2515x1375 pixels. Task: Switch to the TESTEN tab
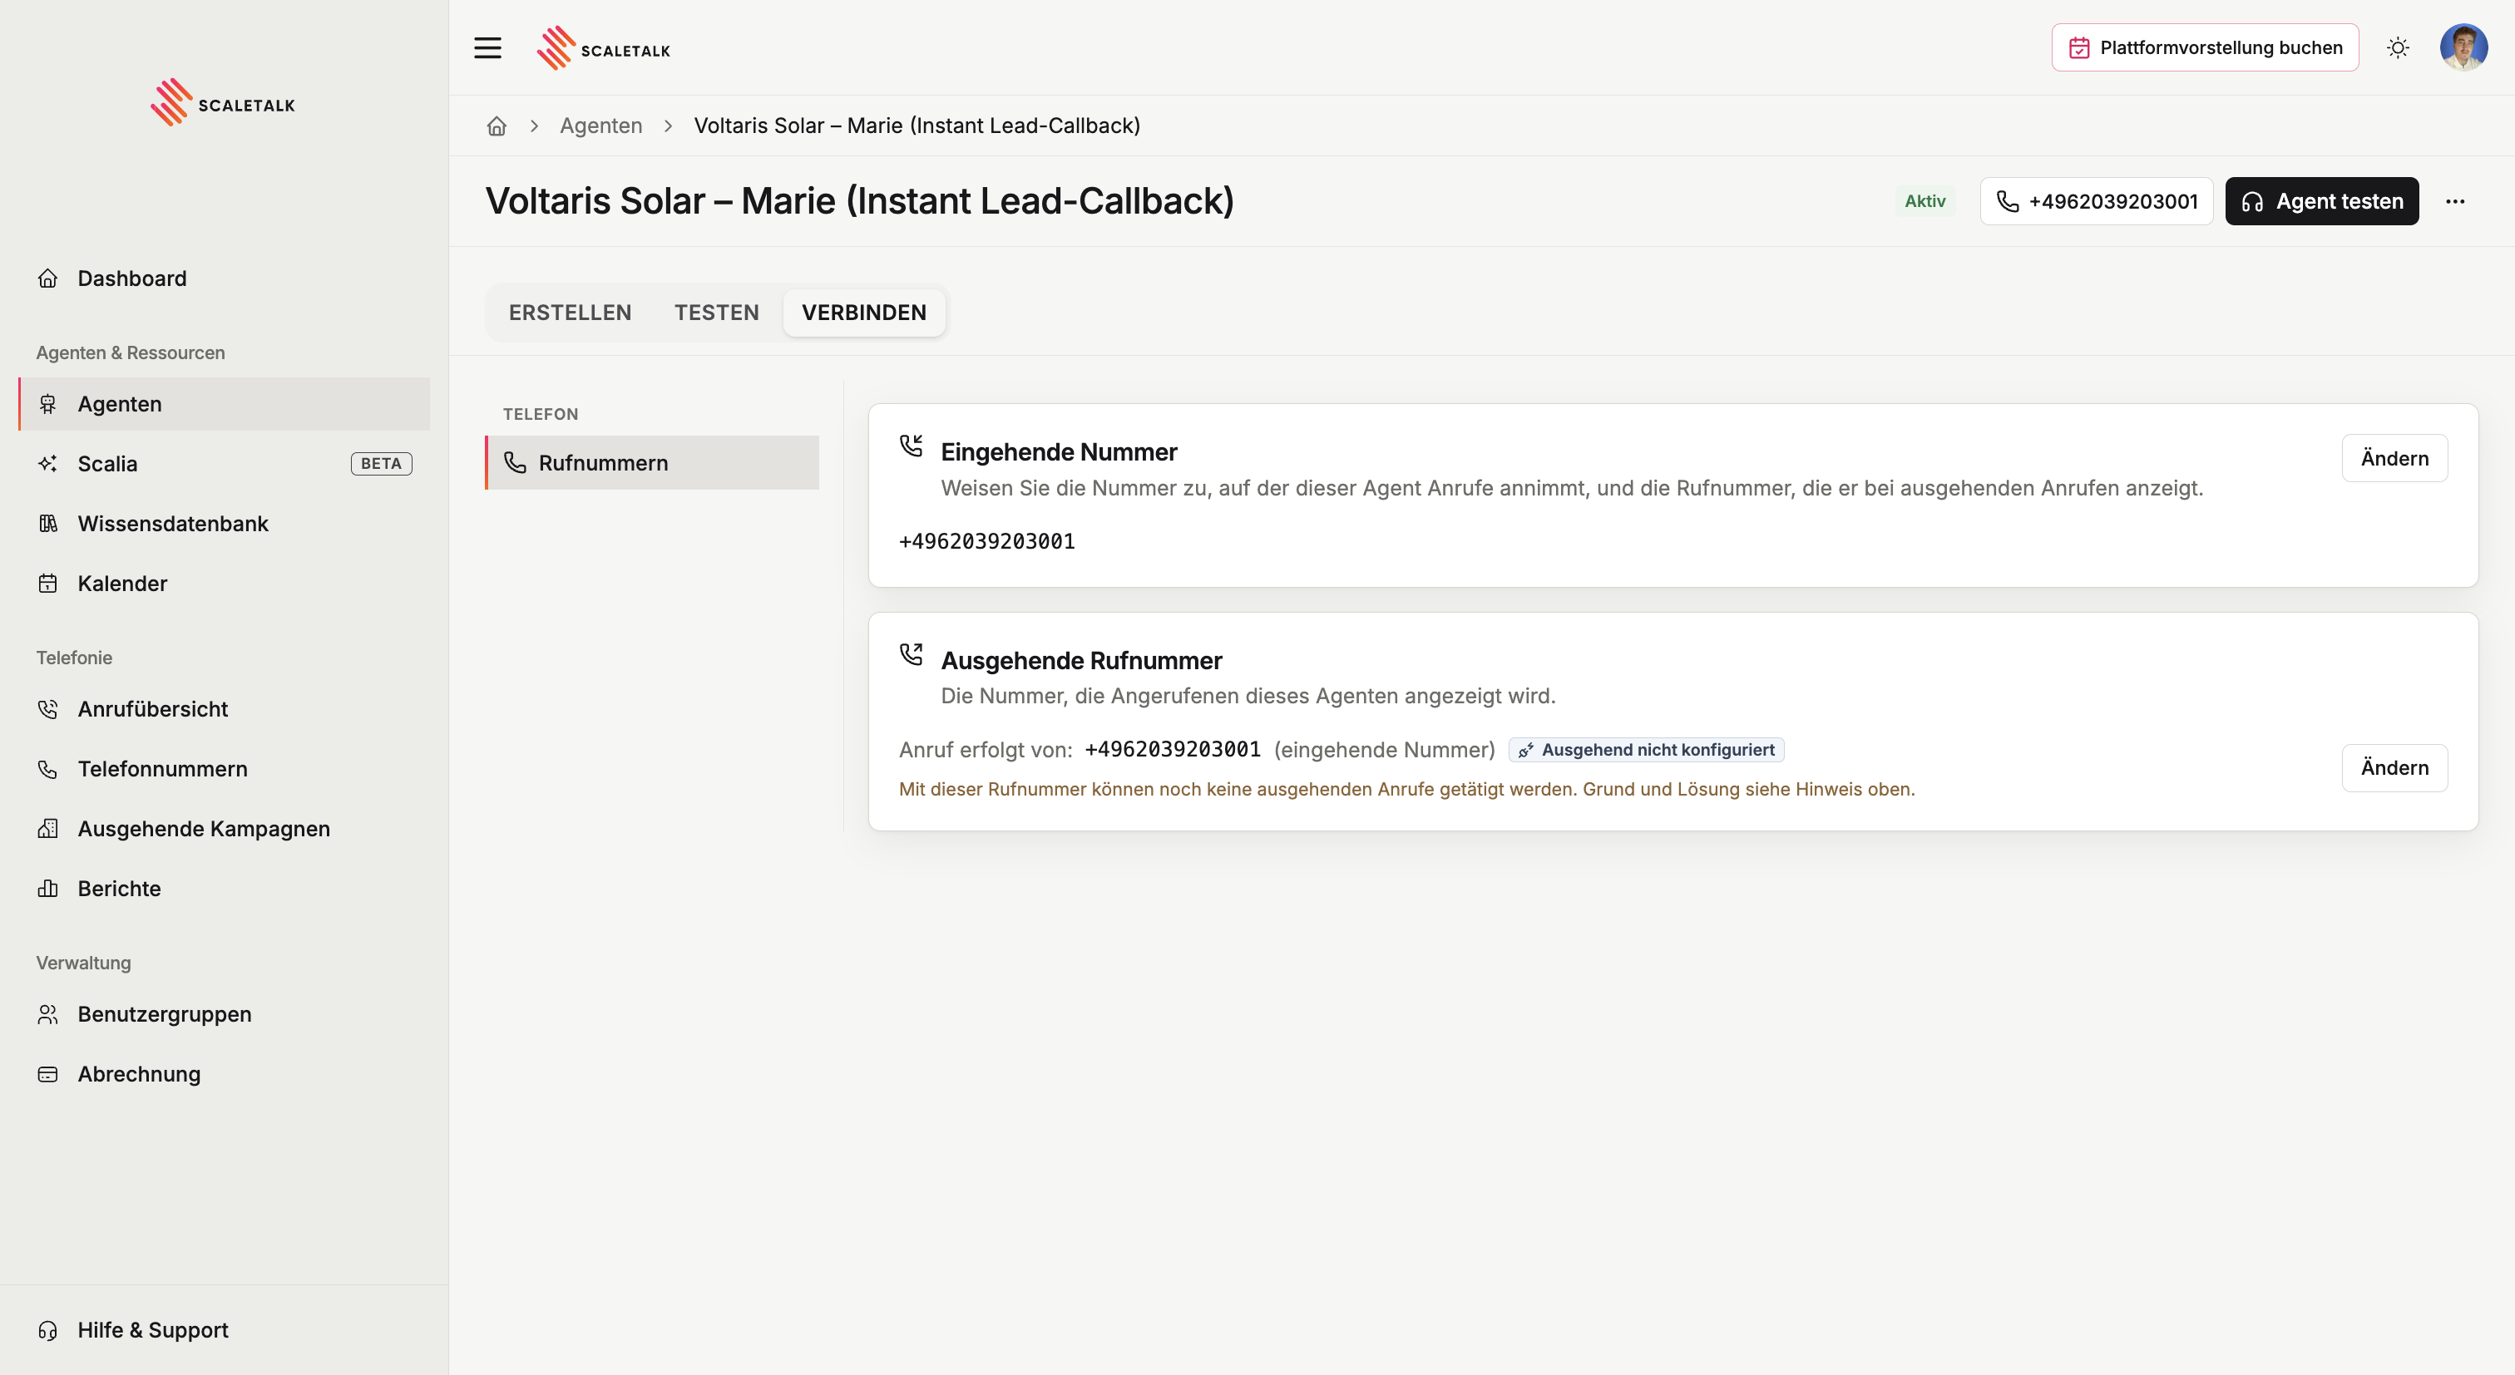[717, 313]
